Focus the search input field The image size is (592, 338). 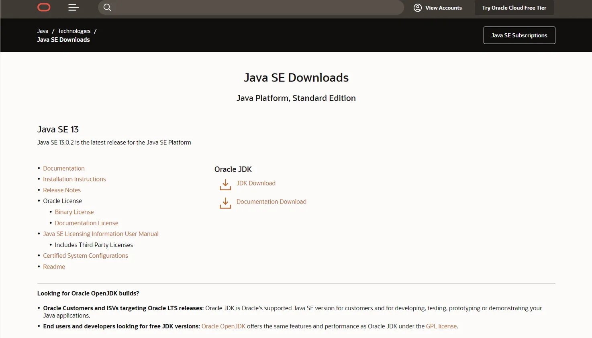coord(251,7)
